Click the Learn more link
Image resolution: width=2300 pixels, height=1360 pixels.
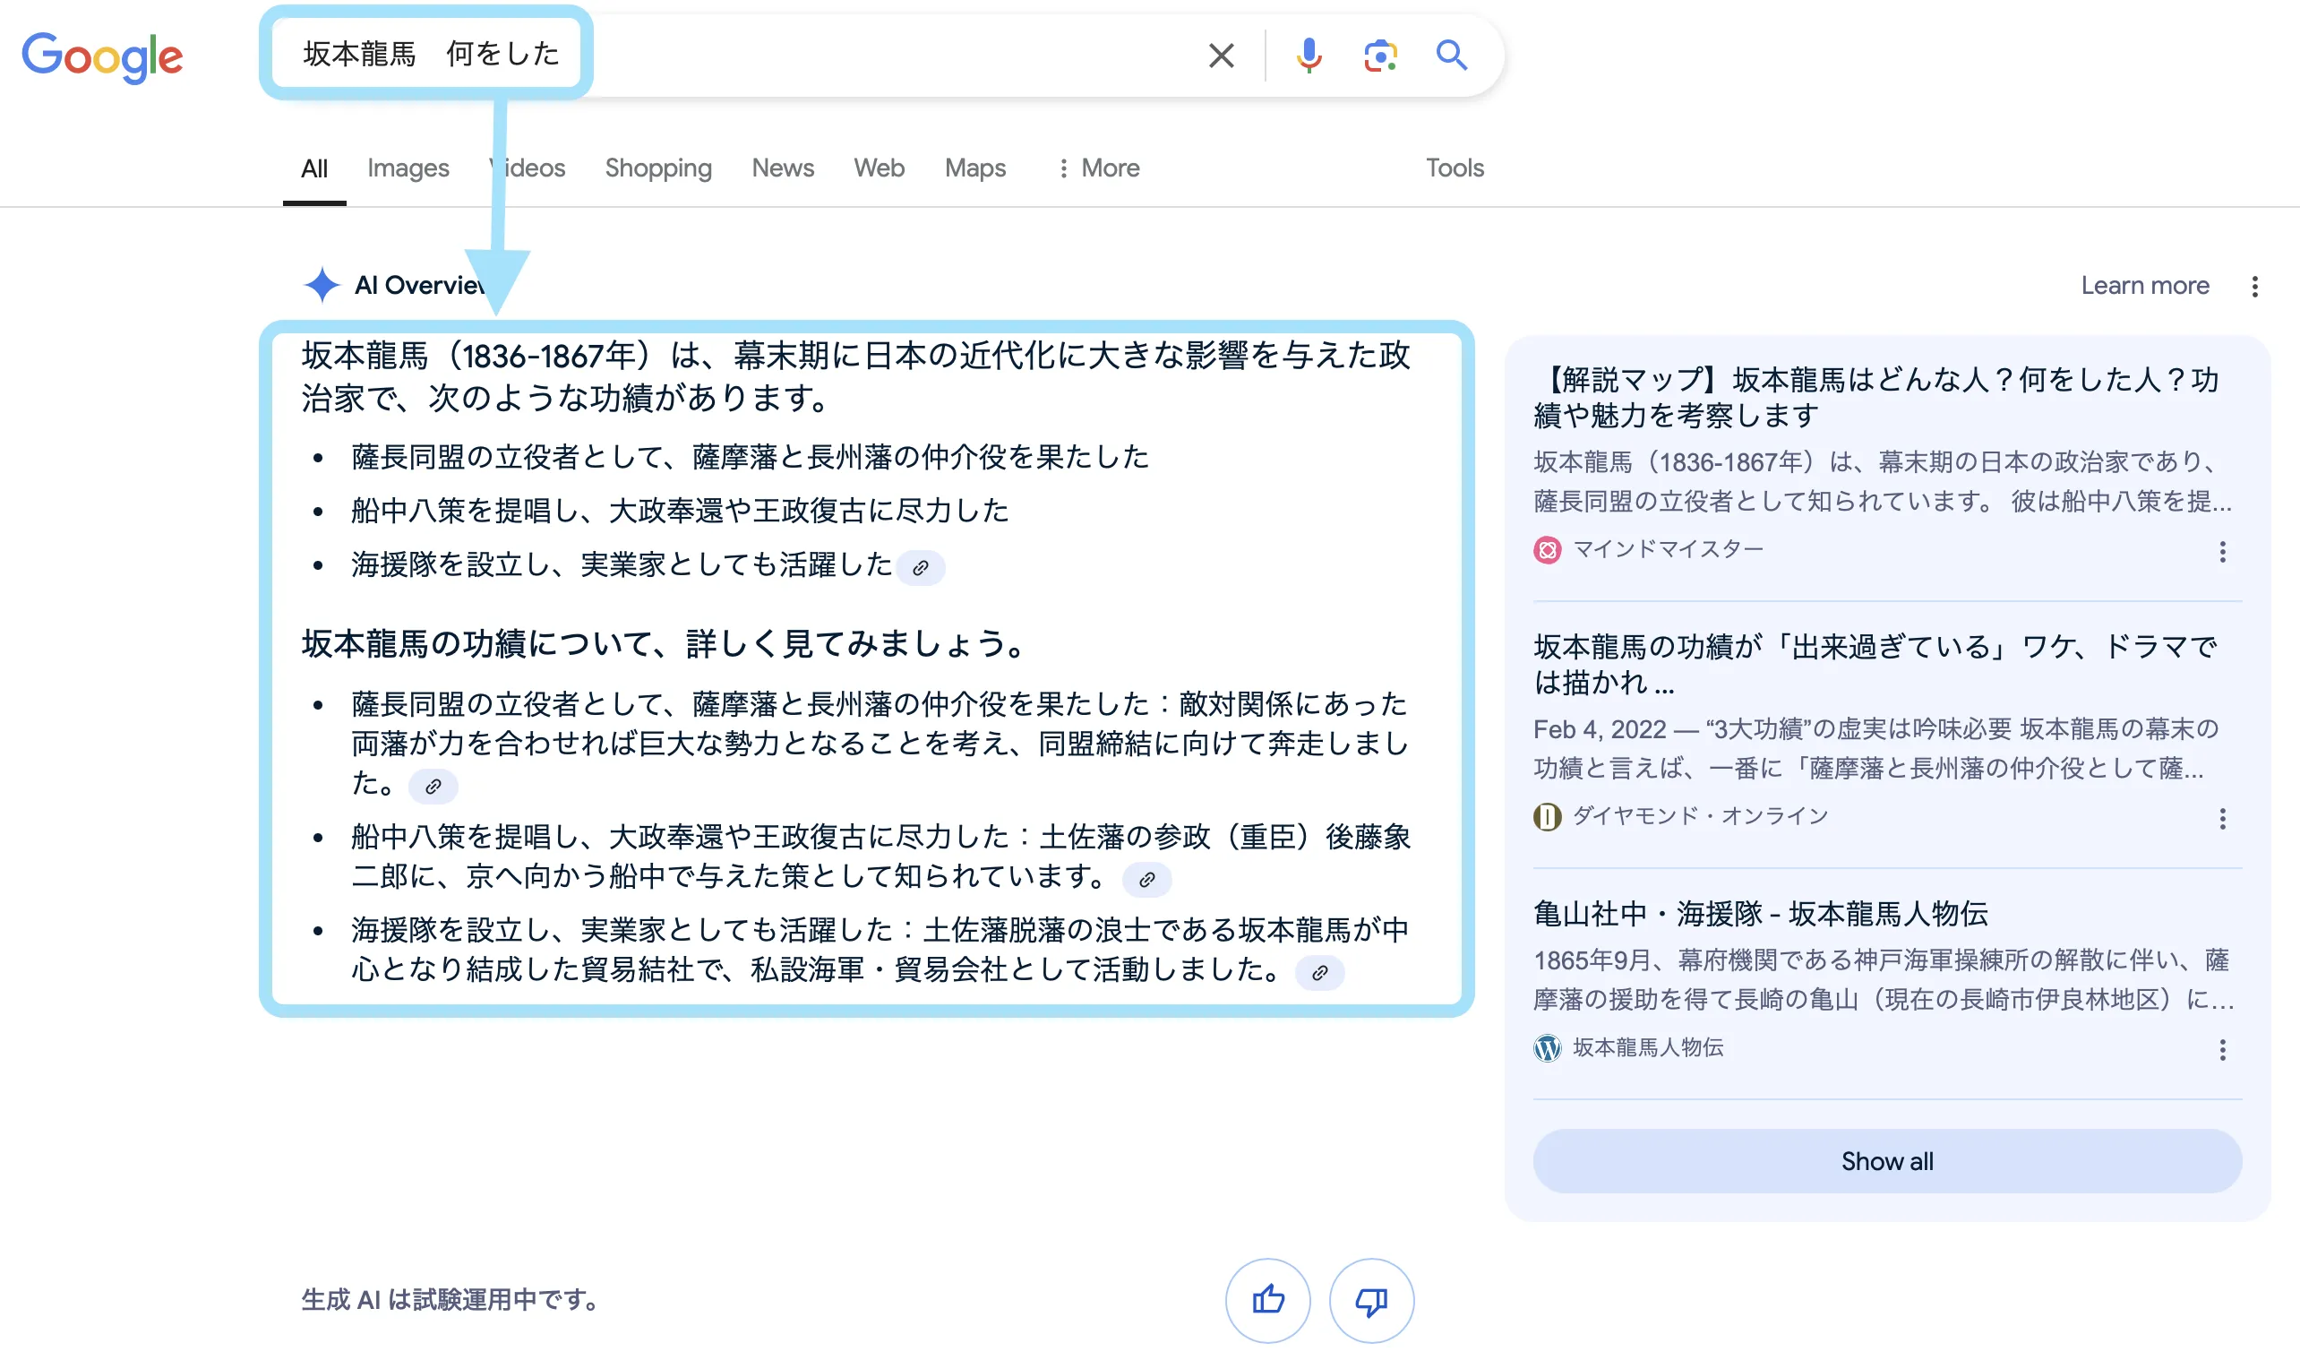pyautogui.click(x=2145, y=286)
